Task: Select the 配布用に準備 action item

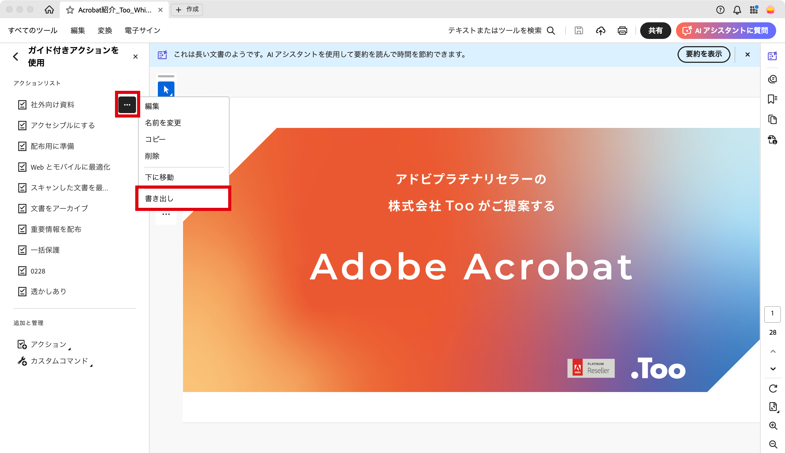Action: (52, 146)
